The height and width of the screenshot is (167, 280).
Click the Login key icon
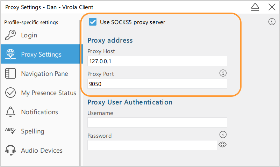[x=10, y=35]
